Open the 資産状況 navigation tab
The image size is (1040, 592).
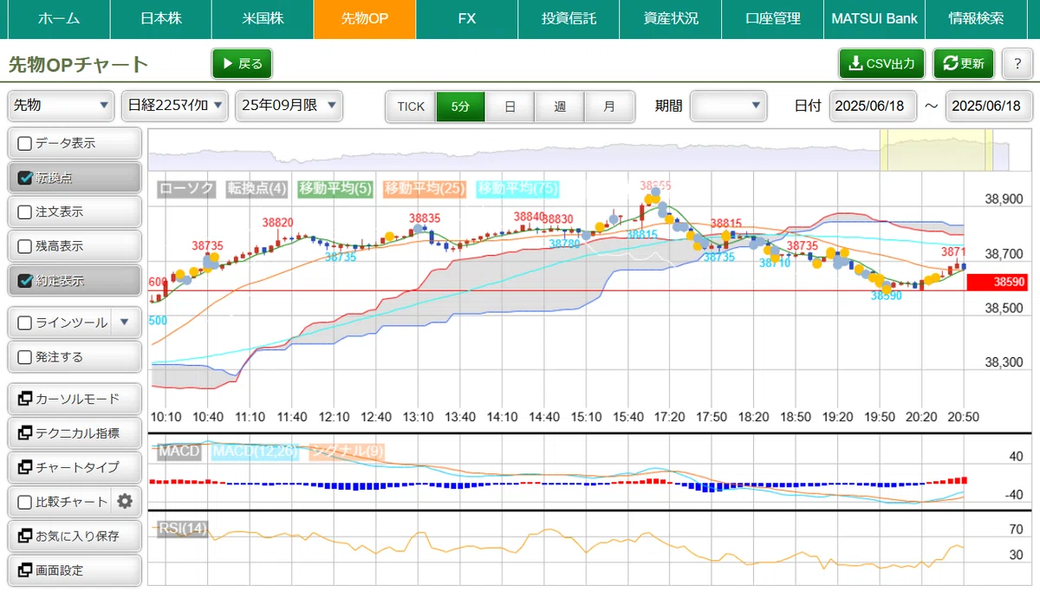point(671,18)
